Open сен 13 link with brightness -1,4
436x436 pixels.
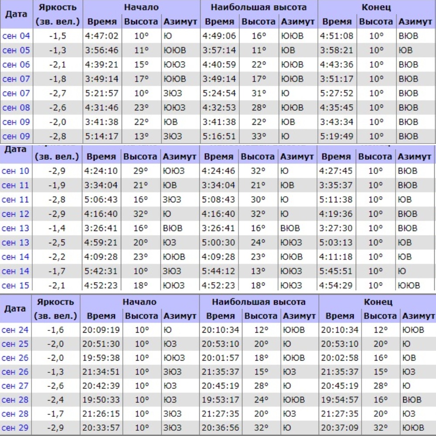15,228
